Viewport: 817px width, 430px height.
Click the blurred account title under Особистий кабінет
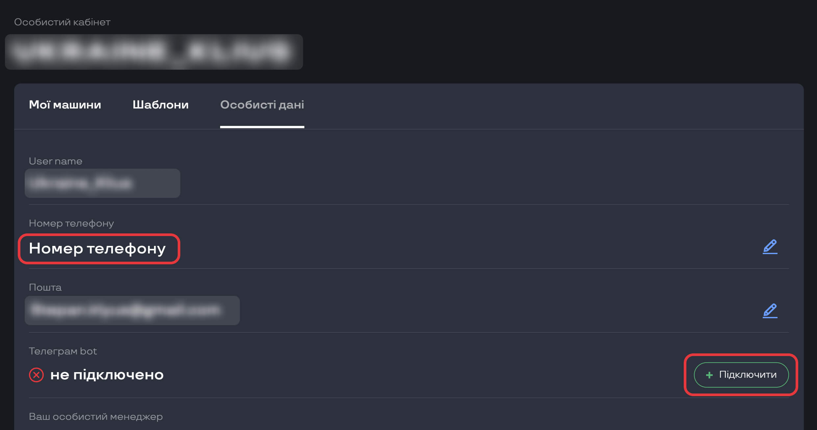(154, 52)
